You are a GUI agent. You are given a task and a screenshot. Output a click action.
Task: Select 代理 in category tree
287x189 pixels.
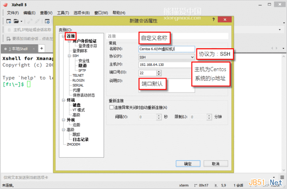(76, 90)
